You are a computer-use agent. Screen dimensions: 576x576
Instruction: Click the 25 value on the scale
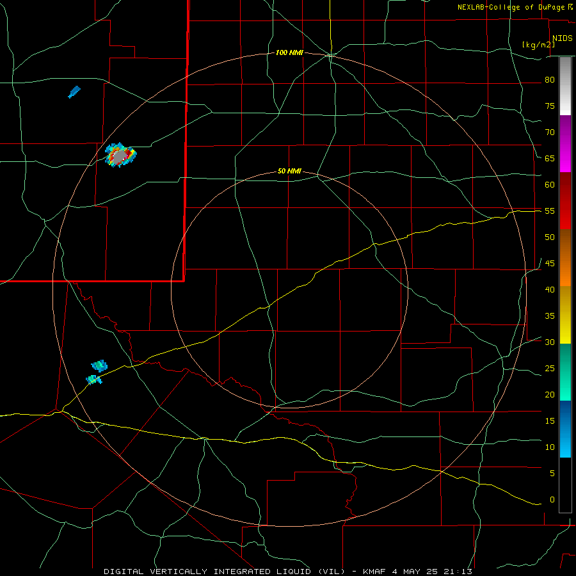coord(550,368)
